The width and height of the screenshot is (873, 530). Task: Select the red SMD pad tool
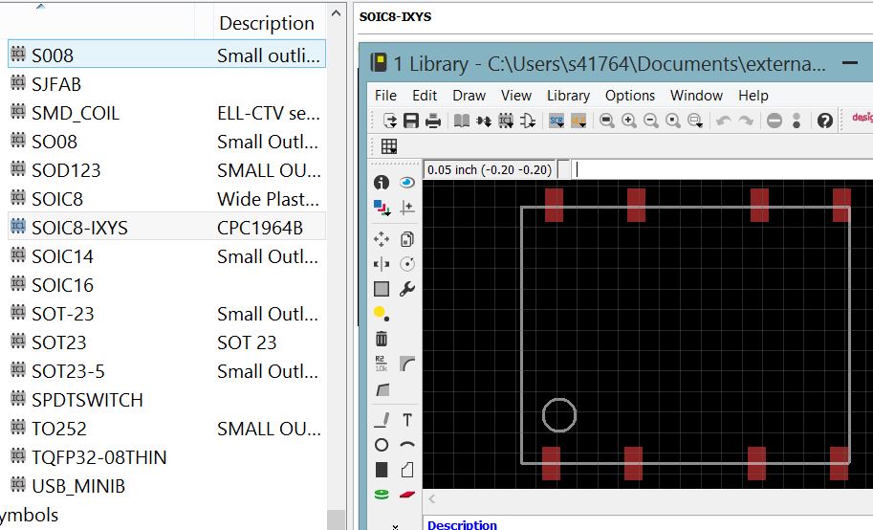(407, 495)
